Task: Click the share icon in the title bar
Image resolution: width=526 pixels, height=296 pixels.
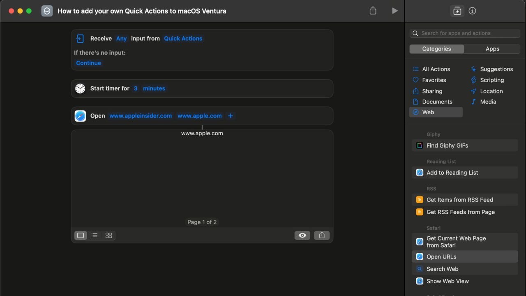Action: coord(373,11)
